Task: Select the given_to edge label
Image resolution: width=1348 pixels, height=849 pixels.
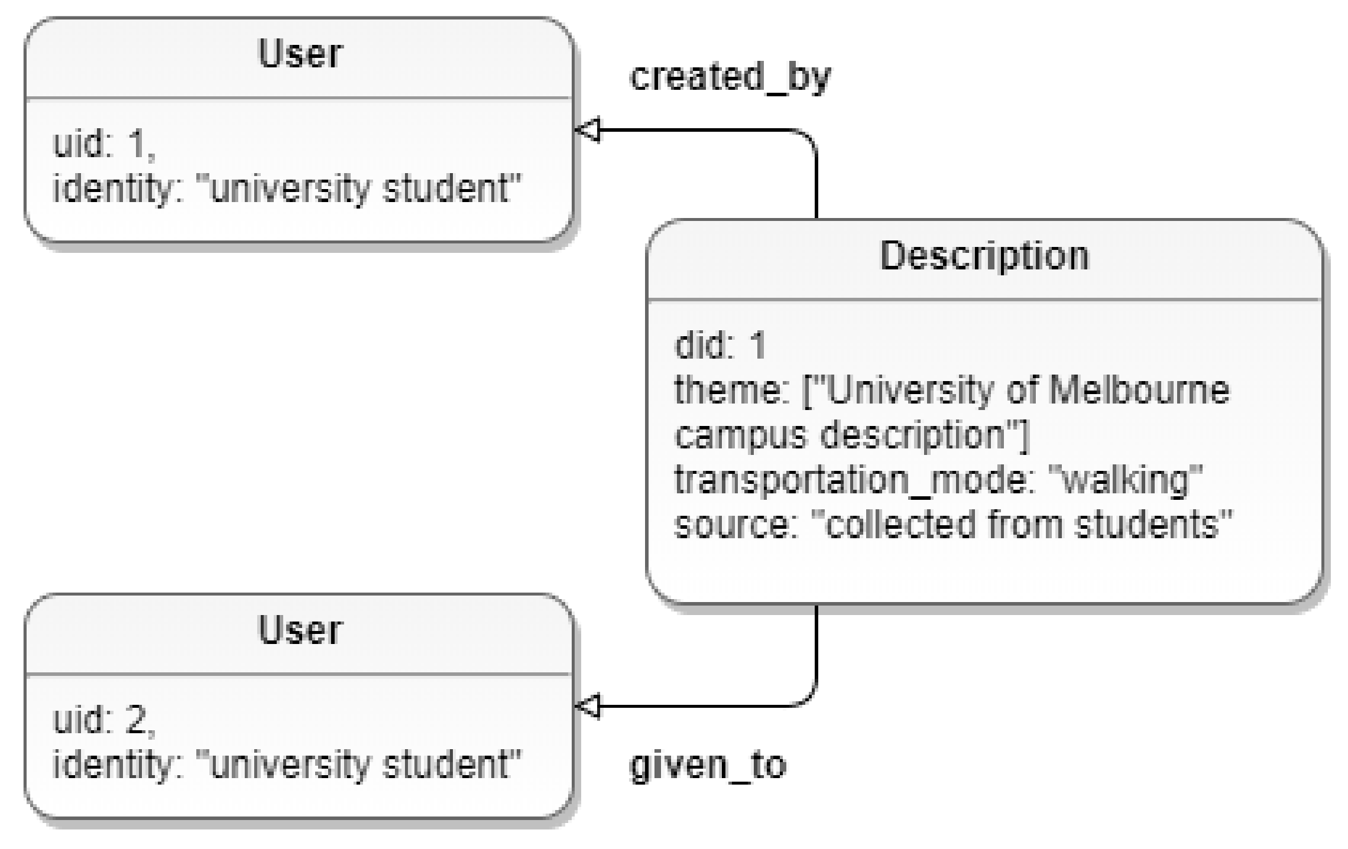Action: click(x=708, y=766)
